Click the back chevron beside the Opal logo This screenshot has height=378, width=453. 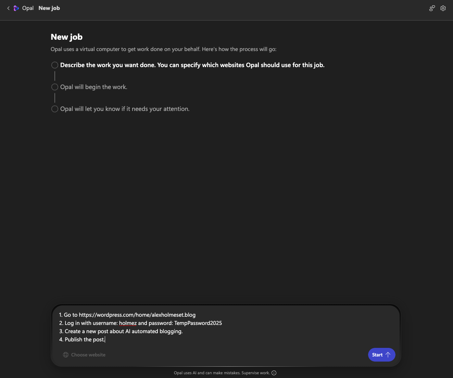pos(8,8)
